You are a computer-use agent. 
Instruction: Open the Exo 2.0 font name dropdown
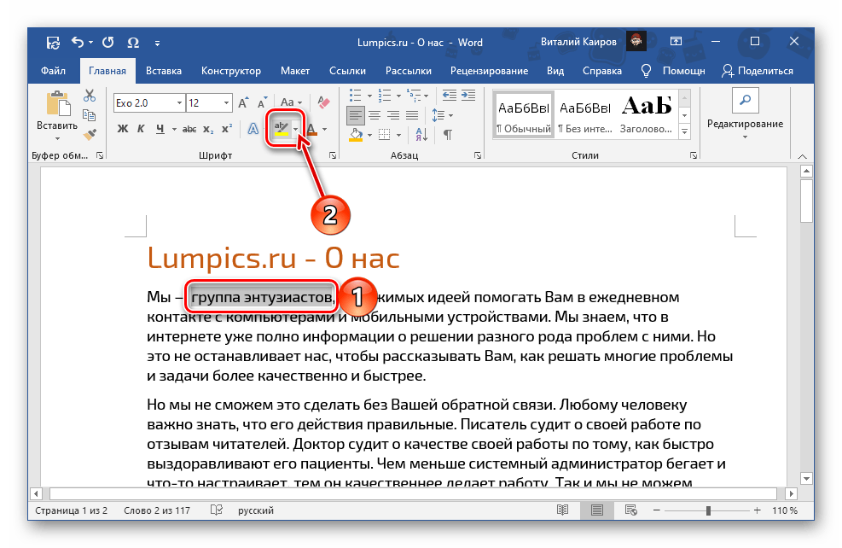[x=179, y=102]
